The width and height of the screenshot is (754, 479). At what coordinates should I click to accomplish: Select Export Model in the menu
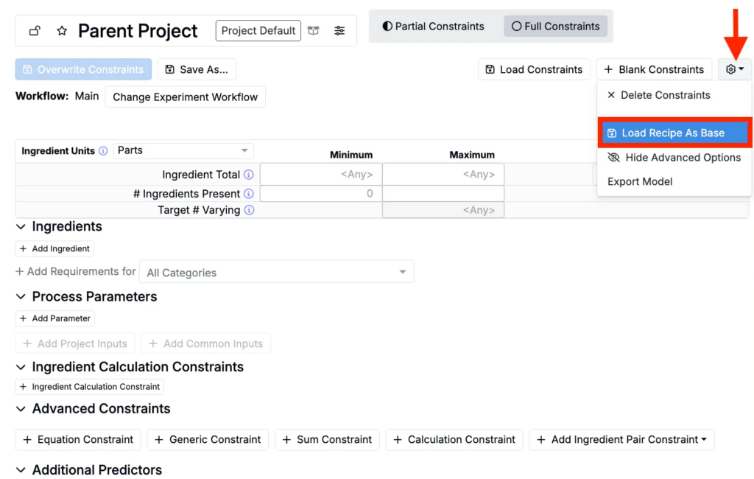pos(640,182)
